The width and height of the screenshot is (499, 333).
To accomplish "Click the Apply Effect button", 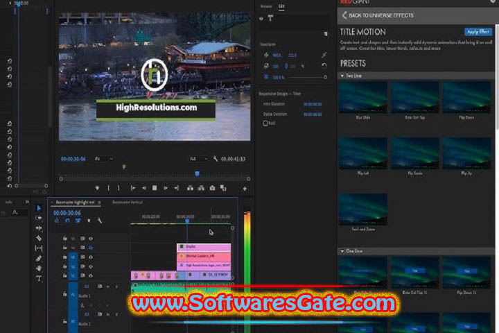I will tap(478, 31).
